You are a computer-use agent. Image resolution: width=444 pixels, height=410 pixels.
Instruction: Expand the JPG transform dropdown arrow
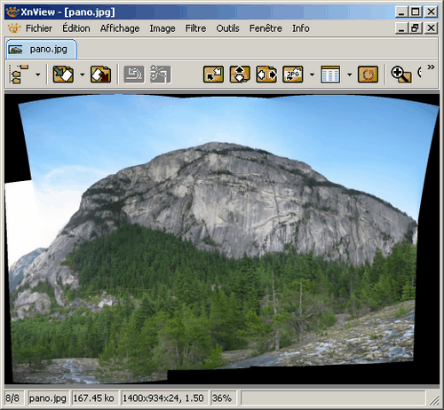(x=312, y=75)
